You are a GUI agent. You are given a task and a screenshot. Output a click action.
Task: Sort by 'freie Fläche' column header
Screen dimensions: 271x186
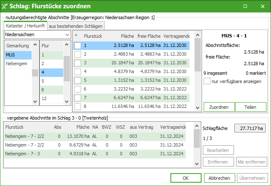(x=149, y=36)
